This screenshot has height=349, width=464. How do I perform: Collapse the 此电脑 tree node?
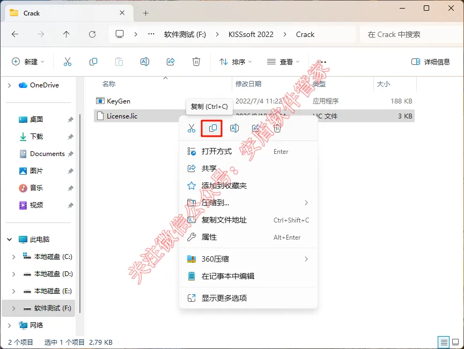coord(9,239)
